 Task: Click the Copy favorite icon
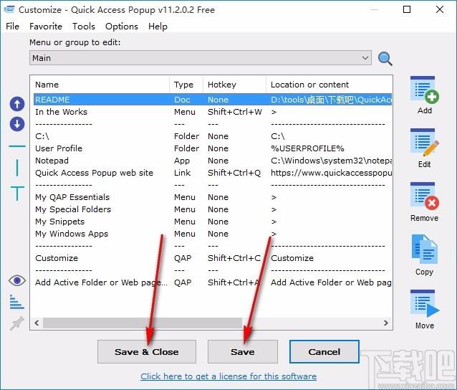[x=425, y=250]
